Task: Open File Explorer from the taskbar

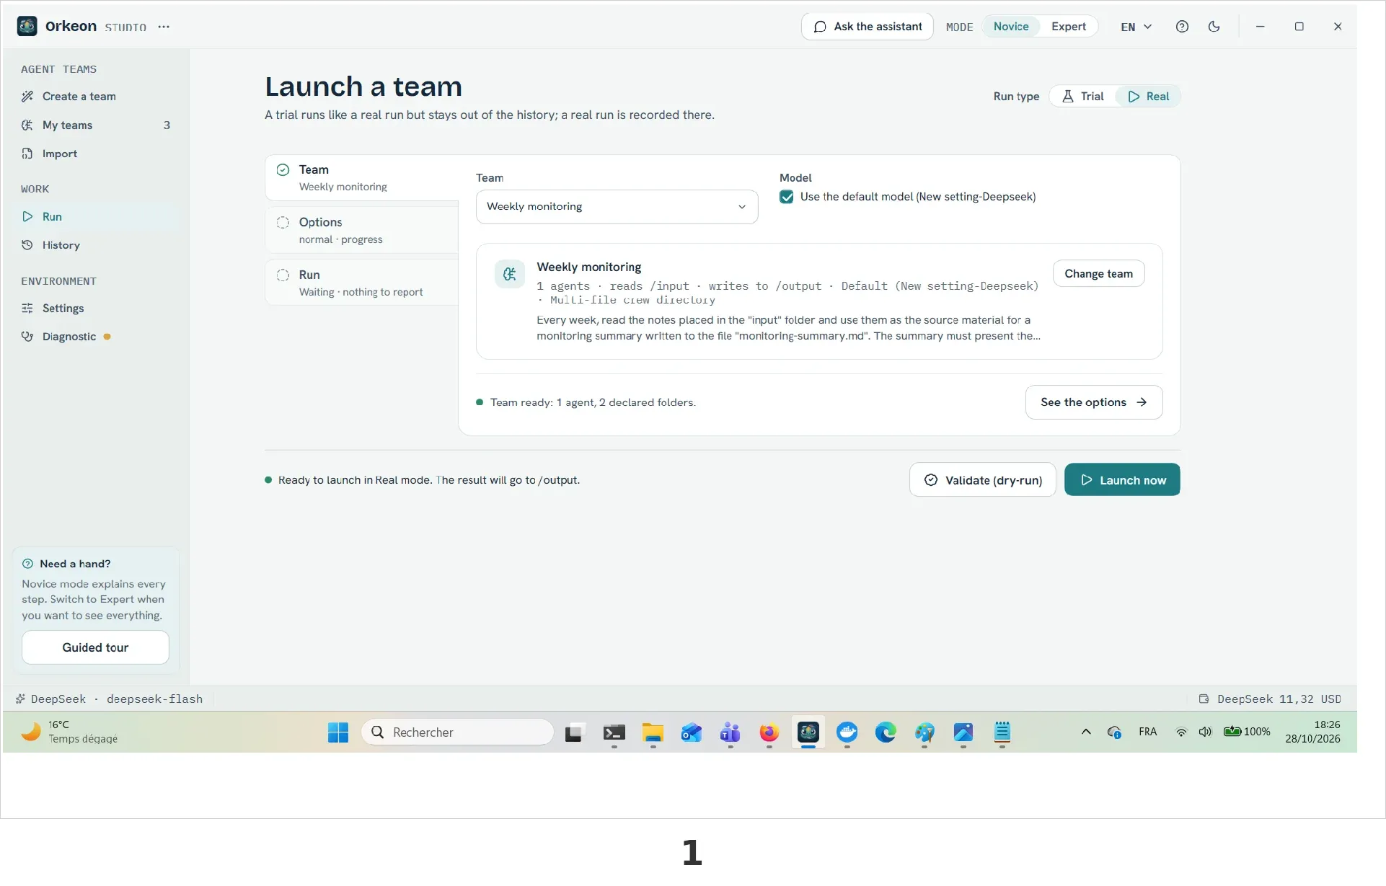Action: (x=653, y=732)
